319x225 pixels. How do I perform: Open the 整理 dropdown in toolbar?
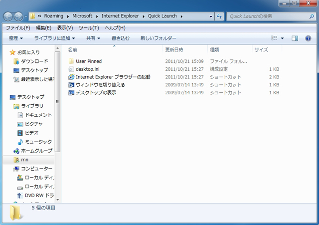coord(15,38)
